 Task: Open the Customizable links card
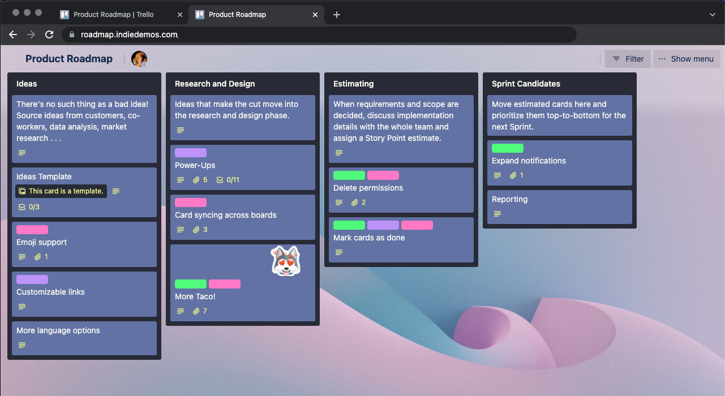pyautogui.click(x=84, y=294)
